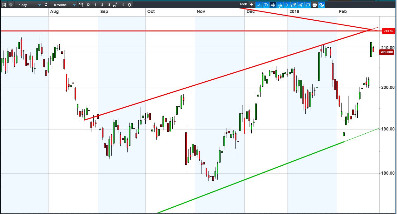Click the 214.42 red price marker
397x214 pixels.
(x=388, y=31)
